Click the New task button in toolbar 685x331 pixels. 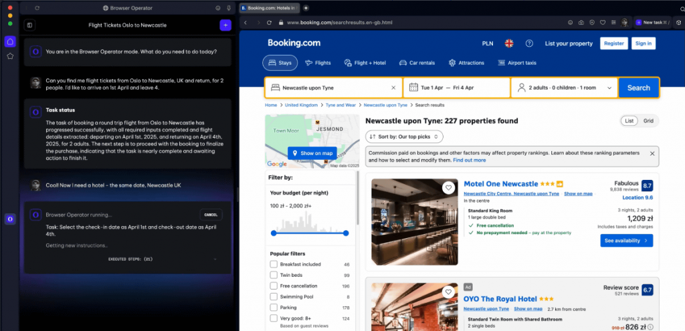coord(652,22)
